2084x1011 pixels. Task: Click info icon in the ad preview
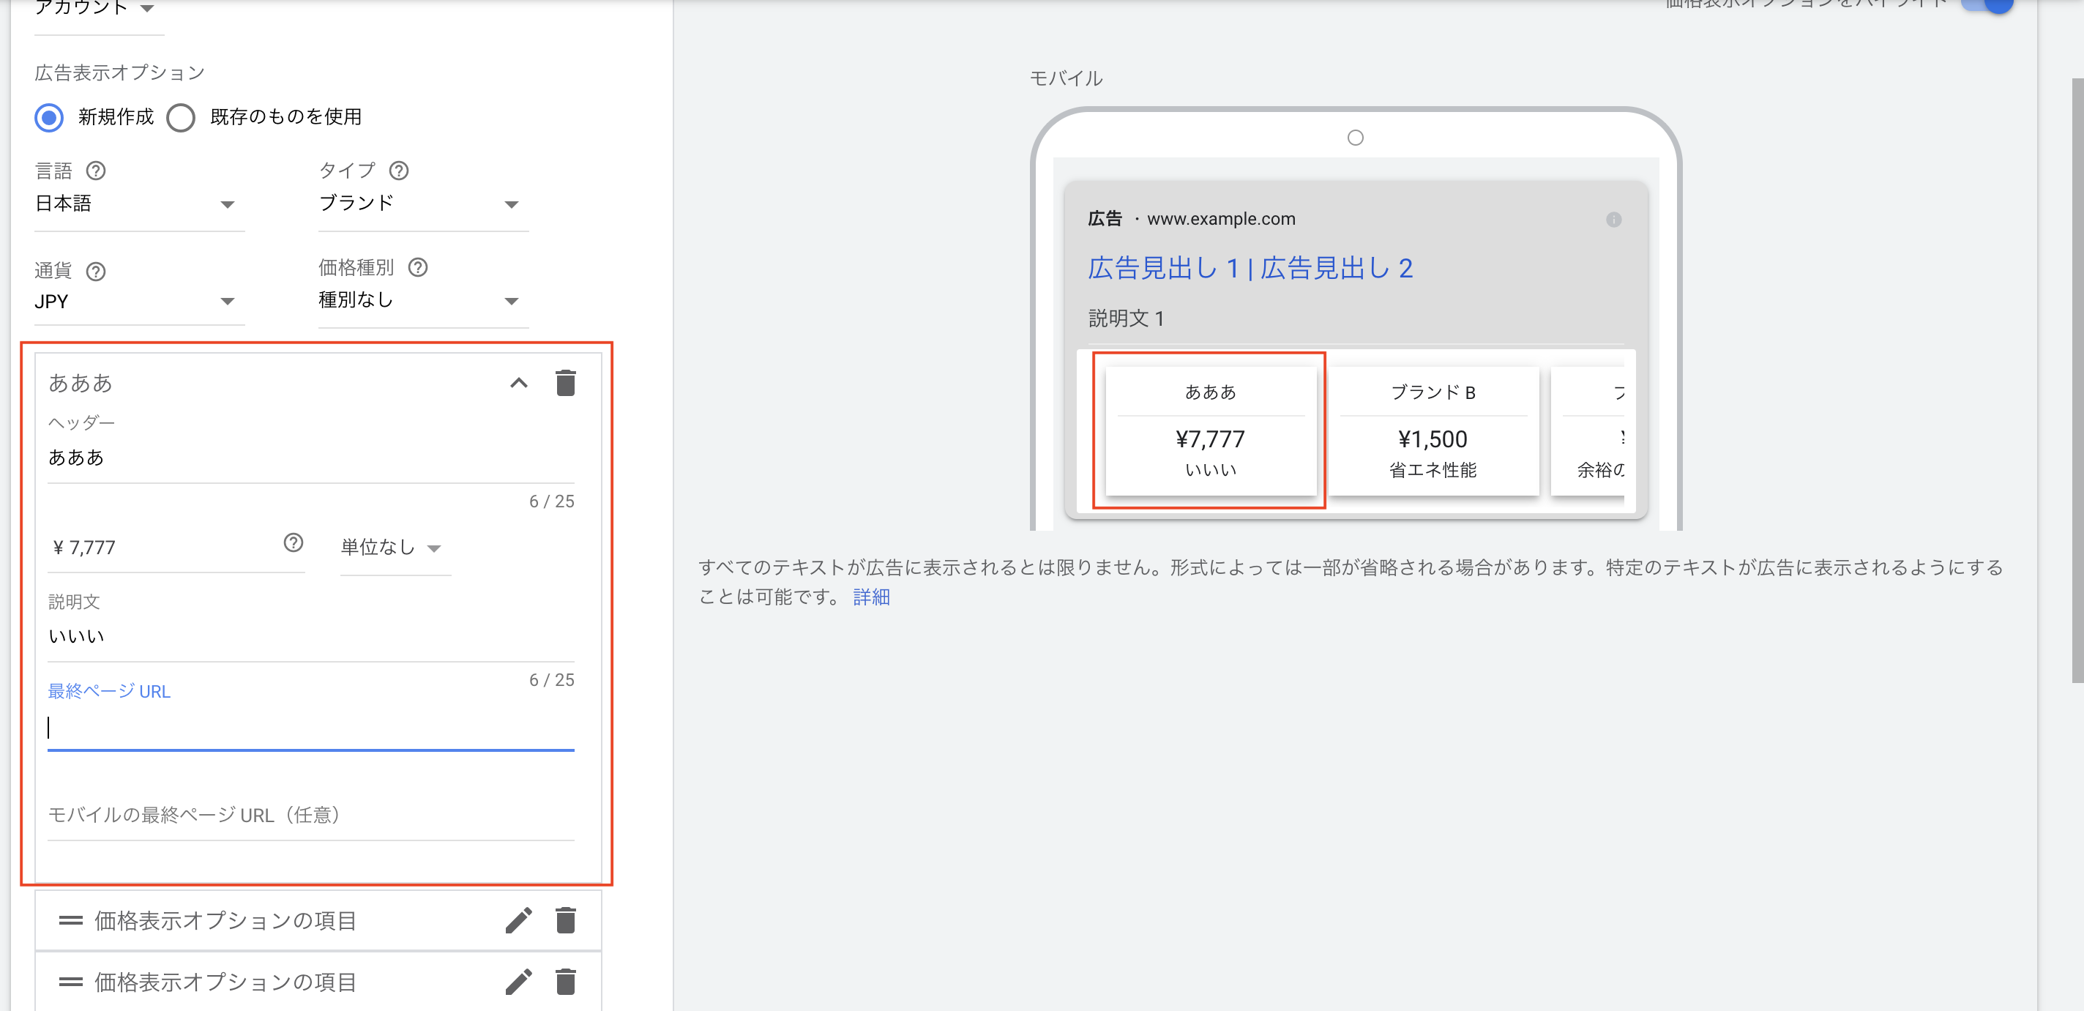(1613, 219)
